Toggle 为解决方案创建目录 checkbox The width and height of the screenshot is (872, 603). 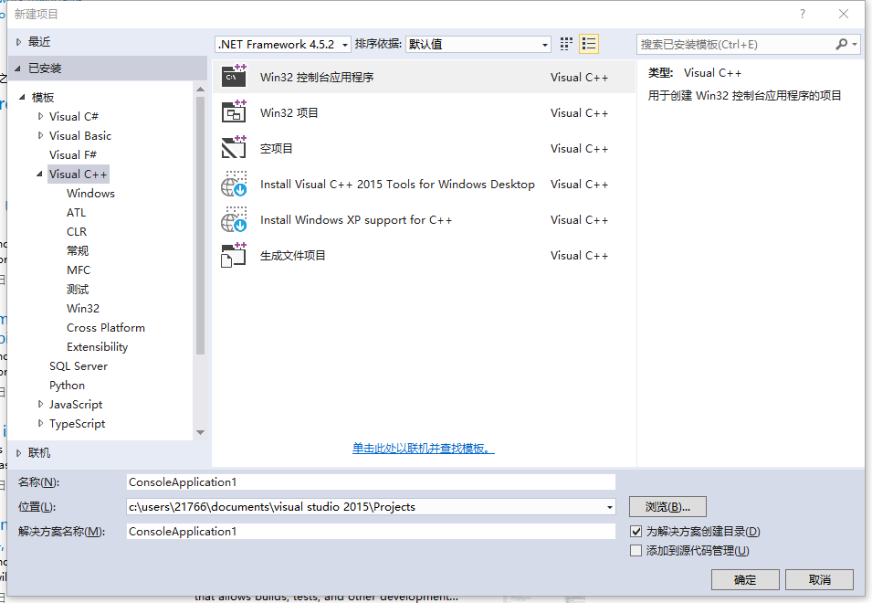(636, 531)
